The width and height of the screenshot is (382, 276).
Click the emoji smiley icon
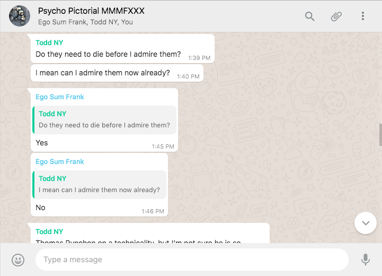[18, 260]
